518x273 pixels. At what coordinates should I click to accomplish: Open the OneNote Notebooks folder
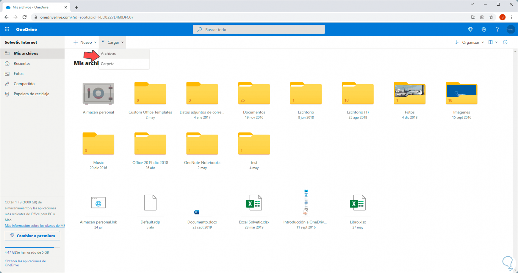[202, 144]
